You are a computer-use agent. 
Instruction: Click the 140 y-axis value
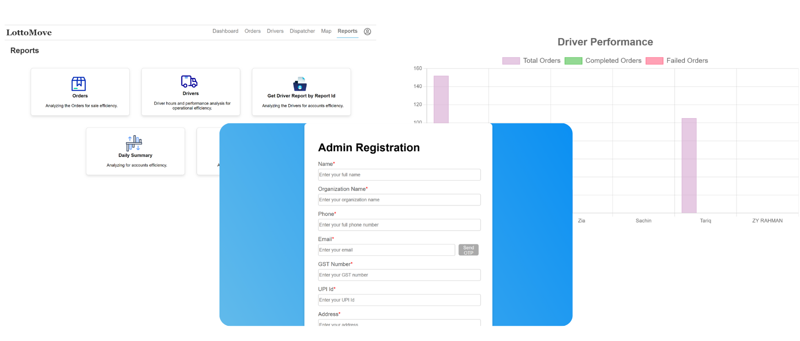coord(418,87)
